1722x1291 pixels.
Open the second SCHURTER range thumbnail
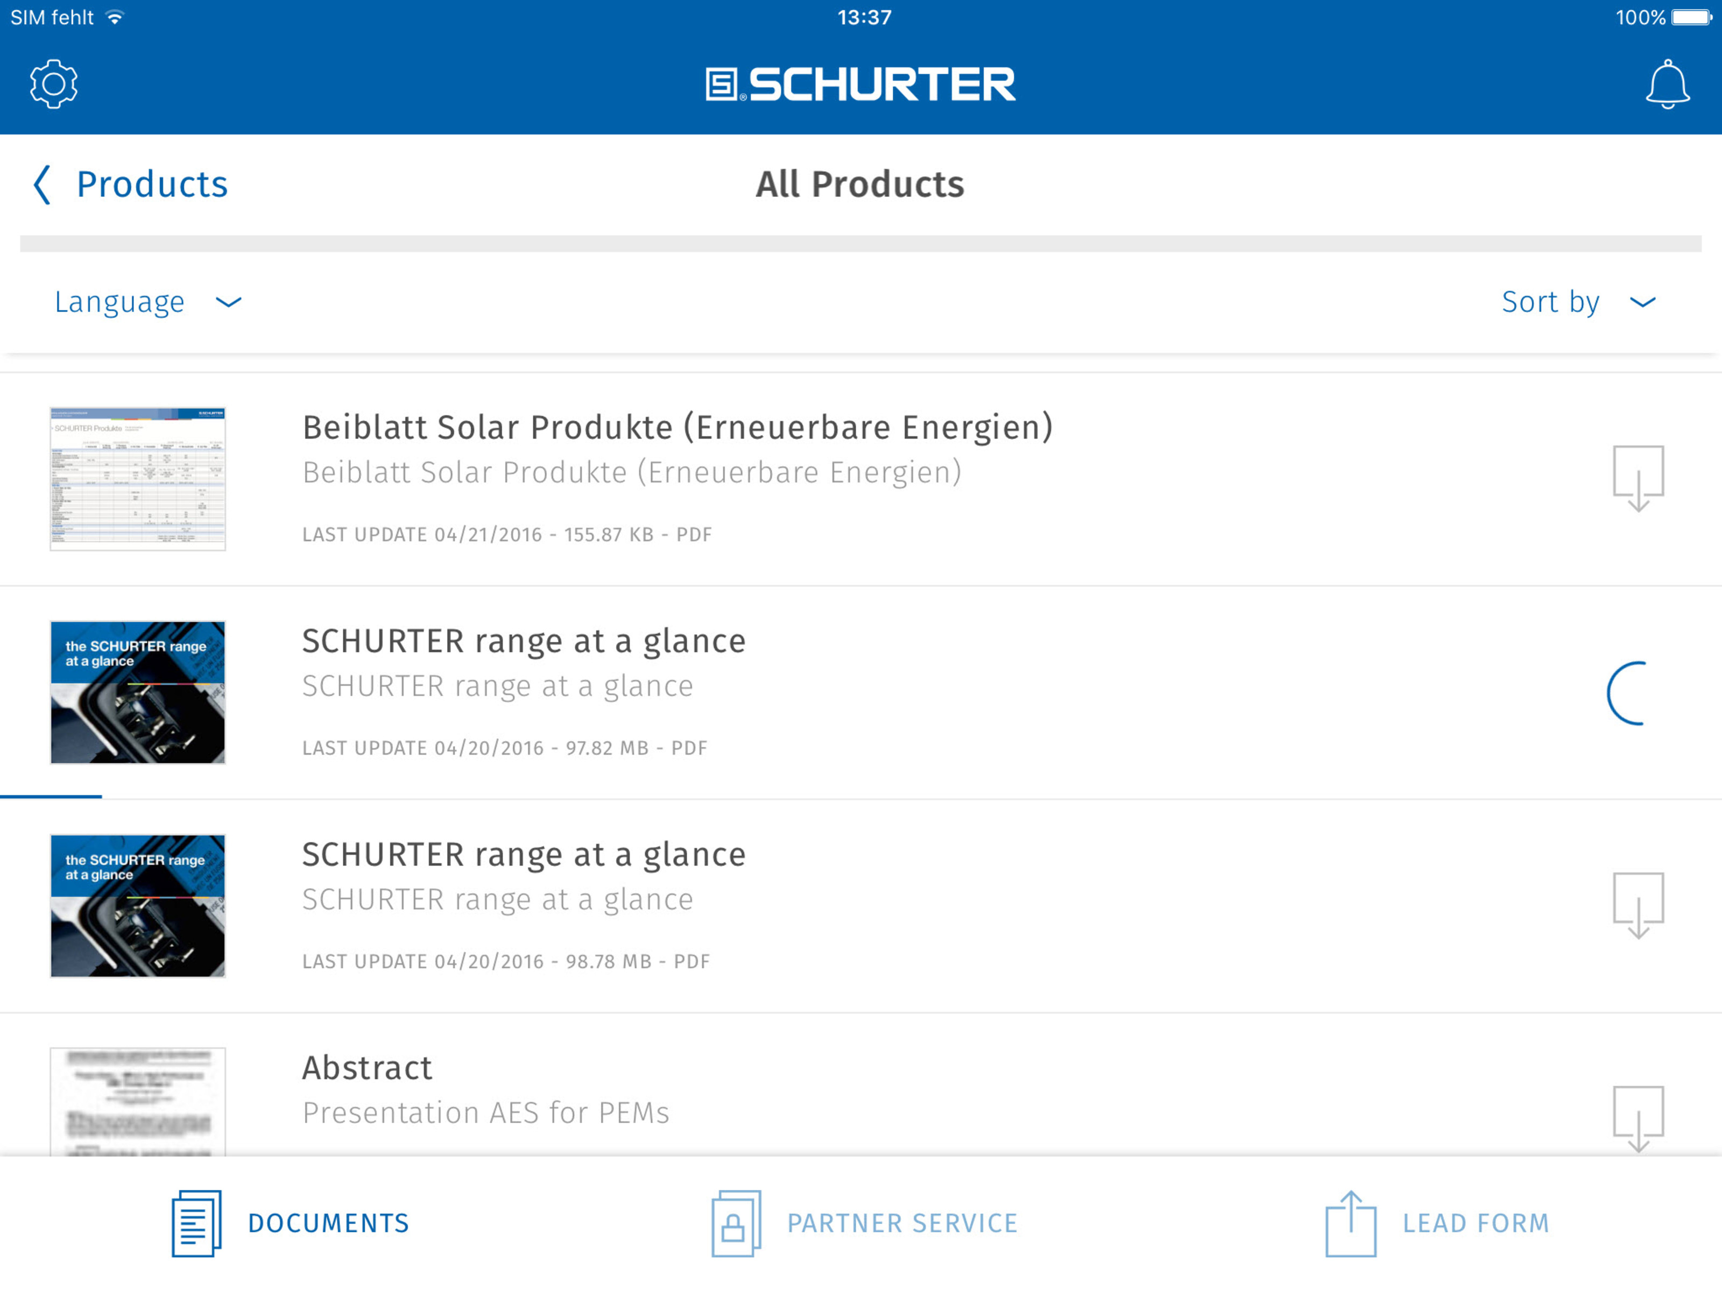click(x=138, y=906)
